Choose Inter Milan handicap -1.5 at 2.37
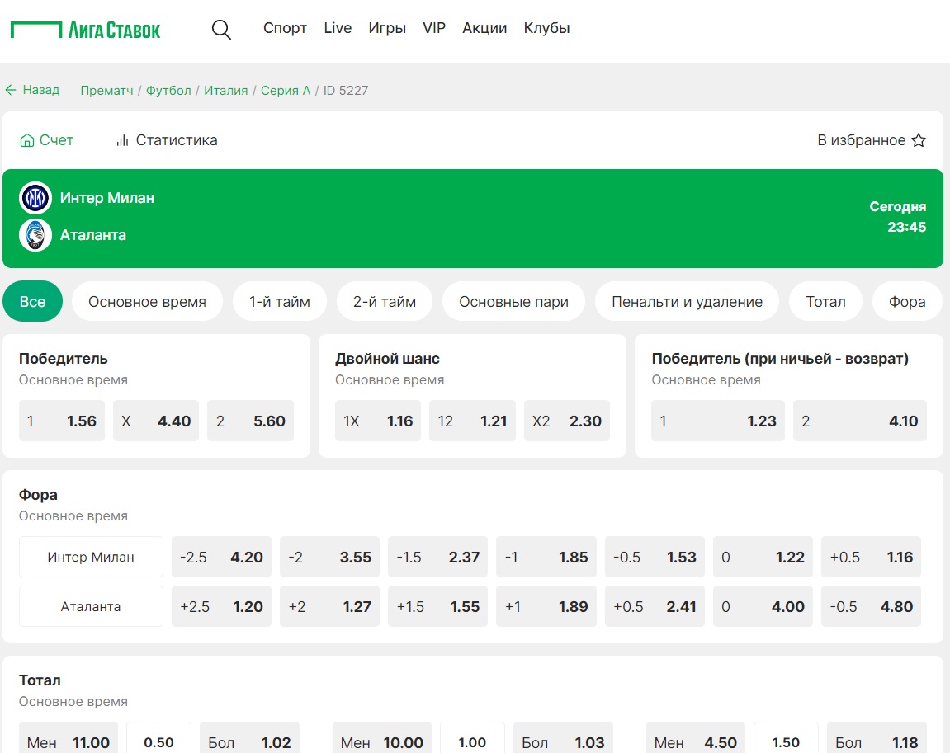This screenshot has width=950, height=753. 438,557
